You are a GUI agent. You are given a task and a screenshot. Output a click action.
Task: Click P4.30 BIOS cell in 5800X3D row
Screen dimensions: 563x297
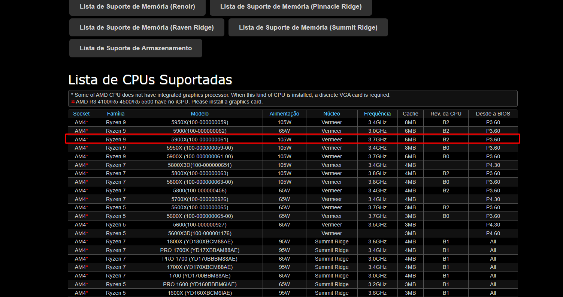coord(493,165)
